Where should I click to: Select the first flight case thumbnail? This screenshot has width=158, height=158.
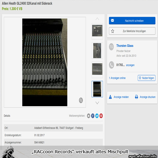point(97,31)
